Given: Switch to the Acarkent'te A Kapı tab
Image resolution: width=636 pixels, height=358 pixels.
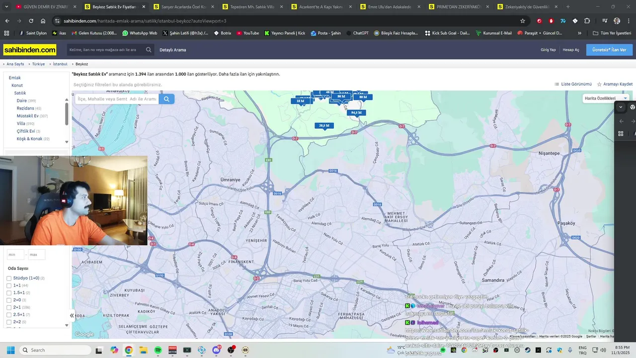Looking at the screenshot, I should tap(321, 6).
